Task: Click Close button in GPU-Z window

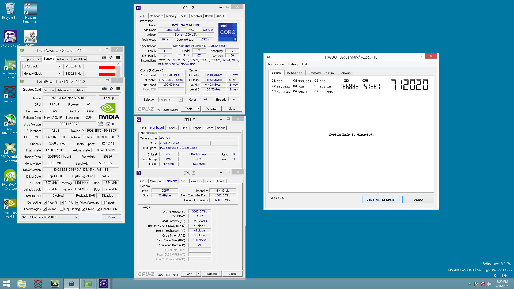Action: pyautogui.click(x=111, y=217)
